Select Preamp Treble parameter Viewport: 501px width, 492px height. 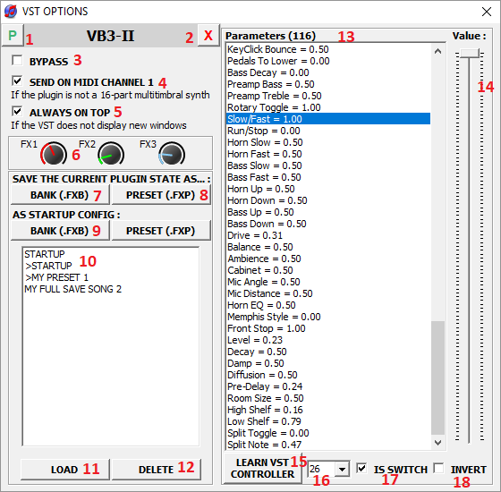(x=328, y=96)
